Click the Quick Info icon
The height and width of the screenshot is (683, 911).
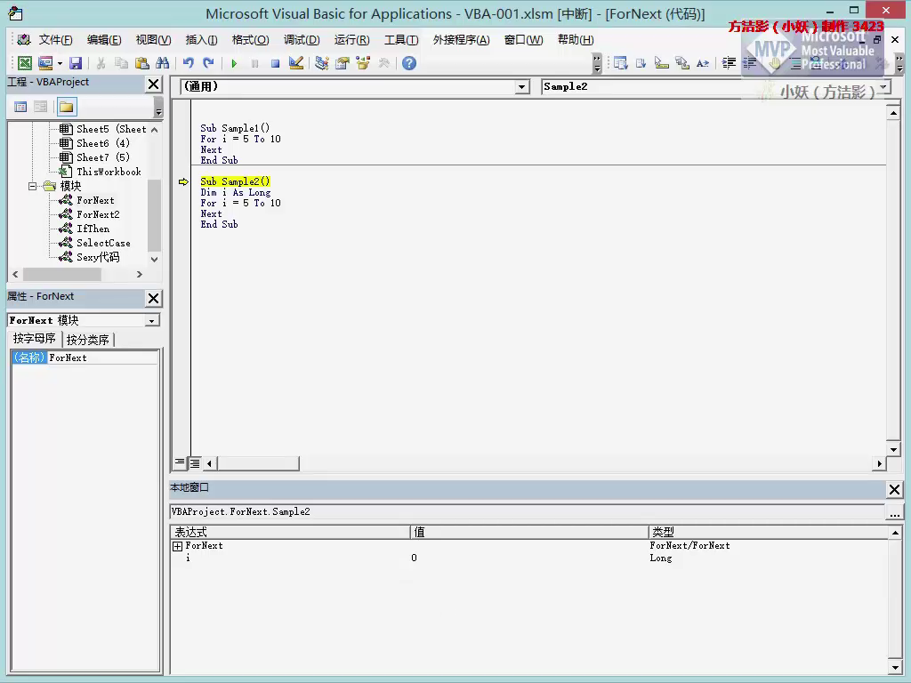tap(662, 63)
